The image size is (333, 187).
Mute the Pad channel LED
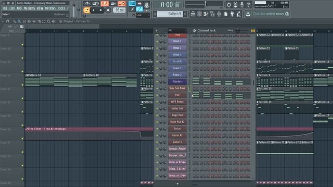(157, 95)
